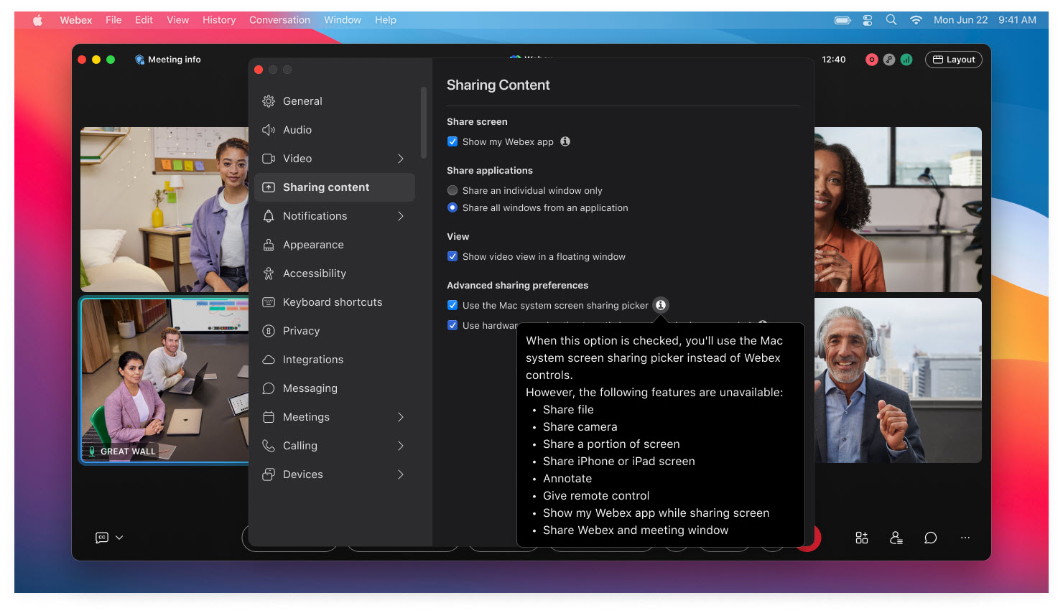Image resolution: width=1063 pixels, height=613 pixels.
Task: Click the Meeting info shield icon
Action: pos(139,60)
